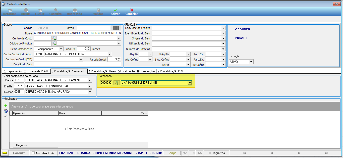
Task: Click the red Cancelar X icon
Action: (x=132, y=10)
